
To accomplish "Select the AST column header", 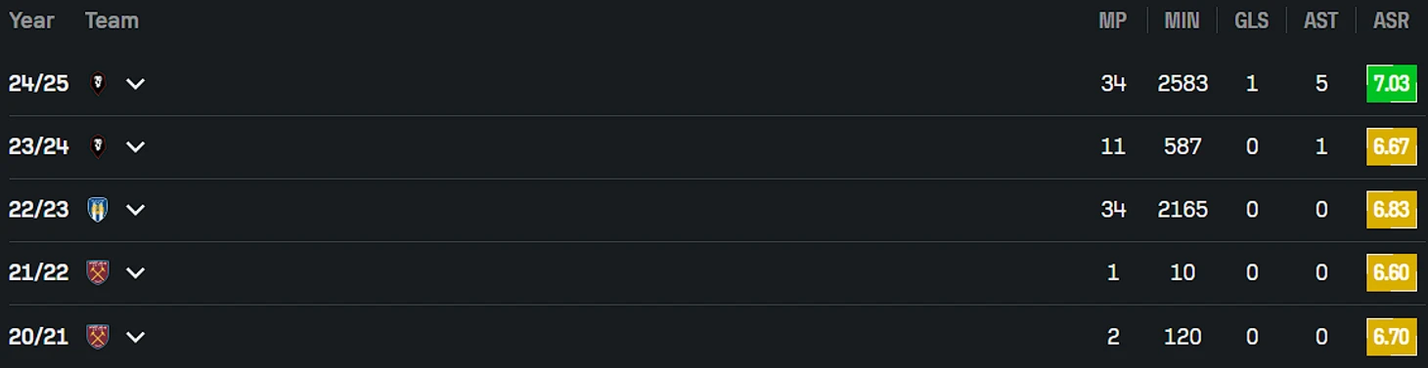I will 1321,20.
